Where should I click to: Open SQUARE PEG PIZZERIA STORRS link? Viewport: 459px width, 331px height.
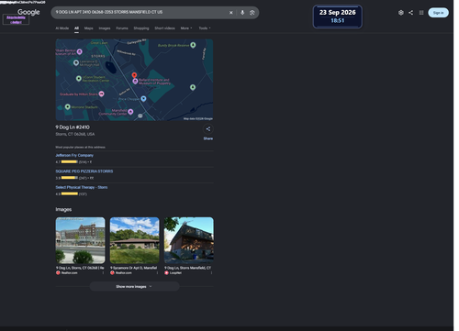tap(84, 171)
